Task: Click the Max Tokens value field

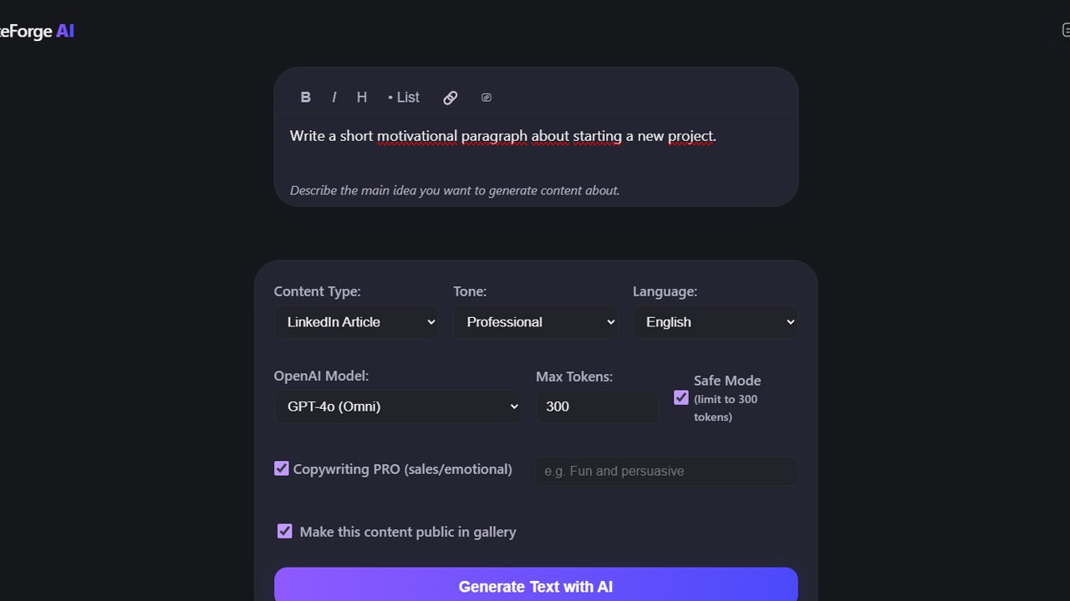Action: [x=597, y=407]
